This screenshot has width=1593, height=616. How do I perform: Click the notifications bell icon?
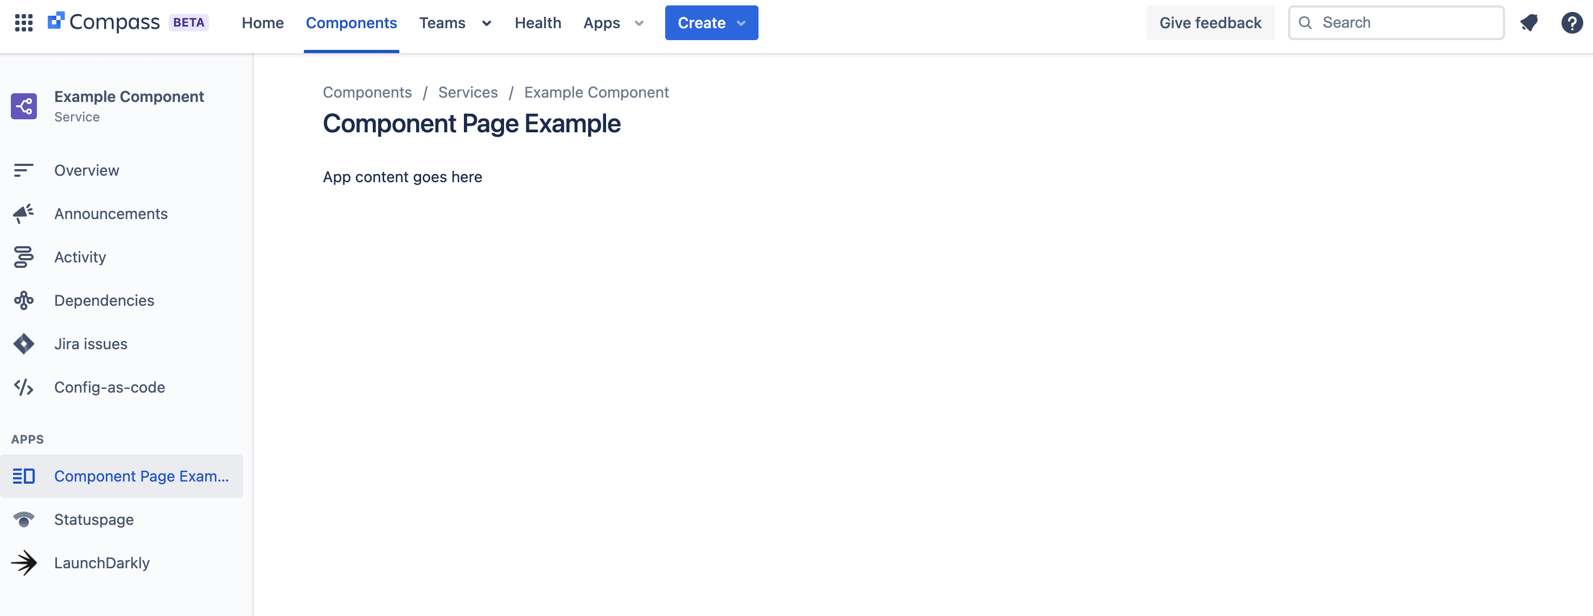(x=1530, y=22)
